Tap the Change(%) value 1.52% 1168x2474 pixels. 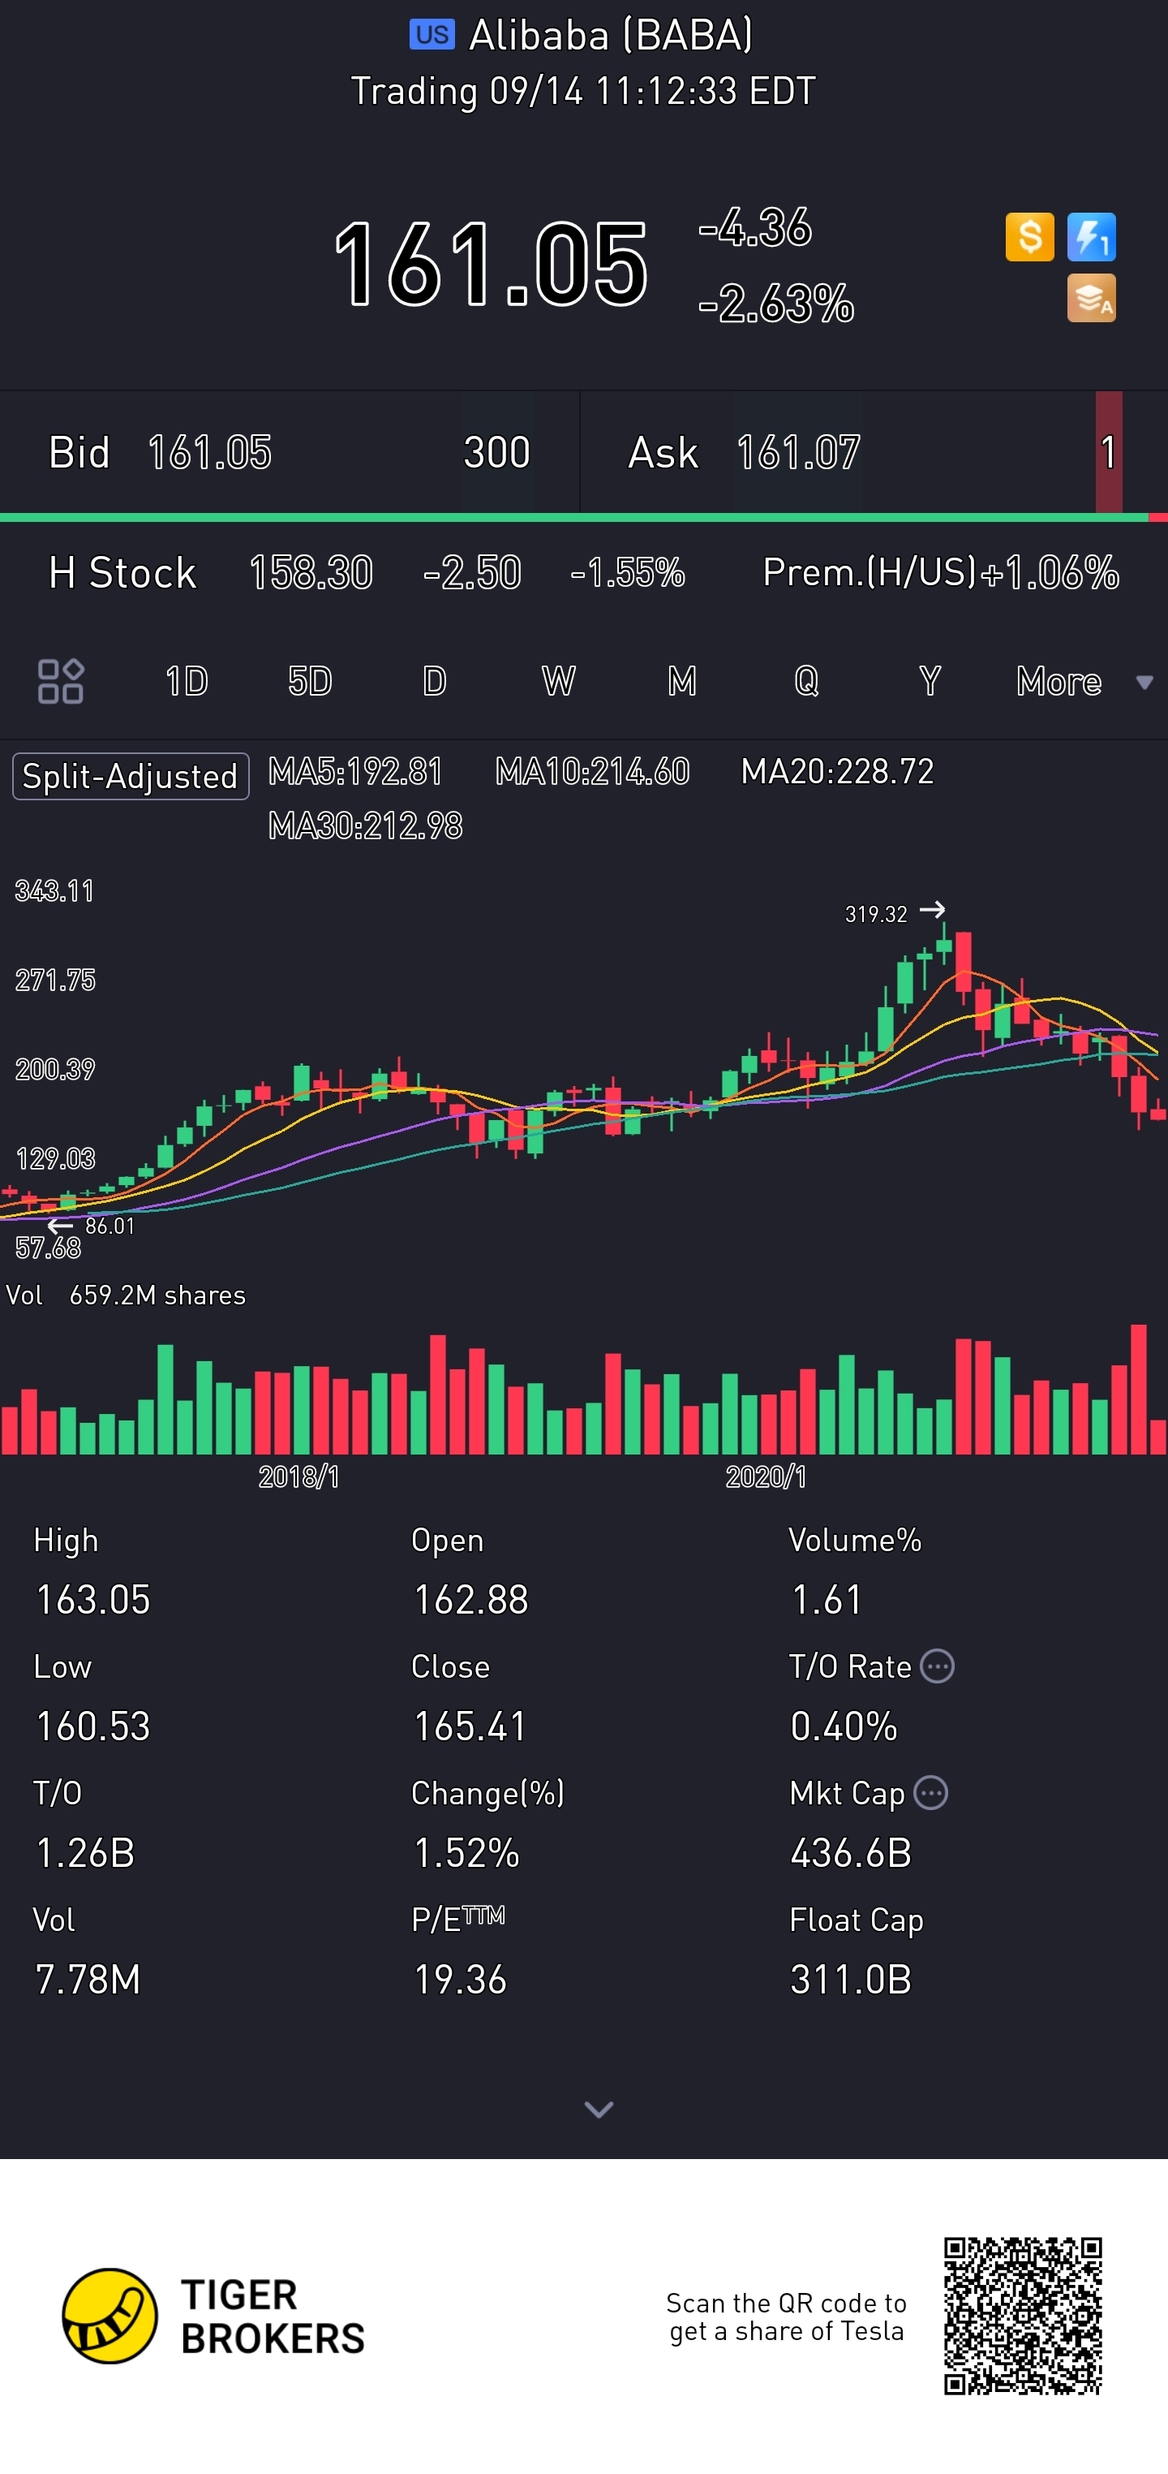tap(466, 1854)
